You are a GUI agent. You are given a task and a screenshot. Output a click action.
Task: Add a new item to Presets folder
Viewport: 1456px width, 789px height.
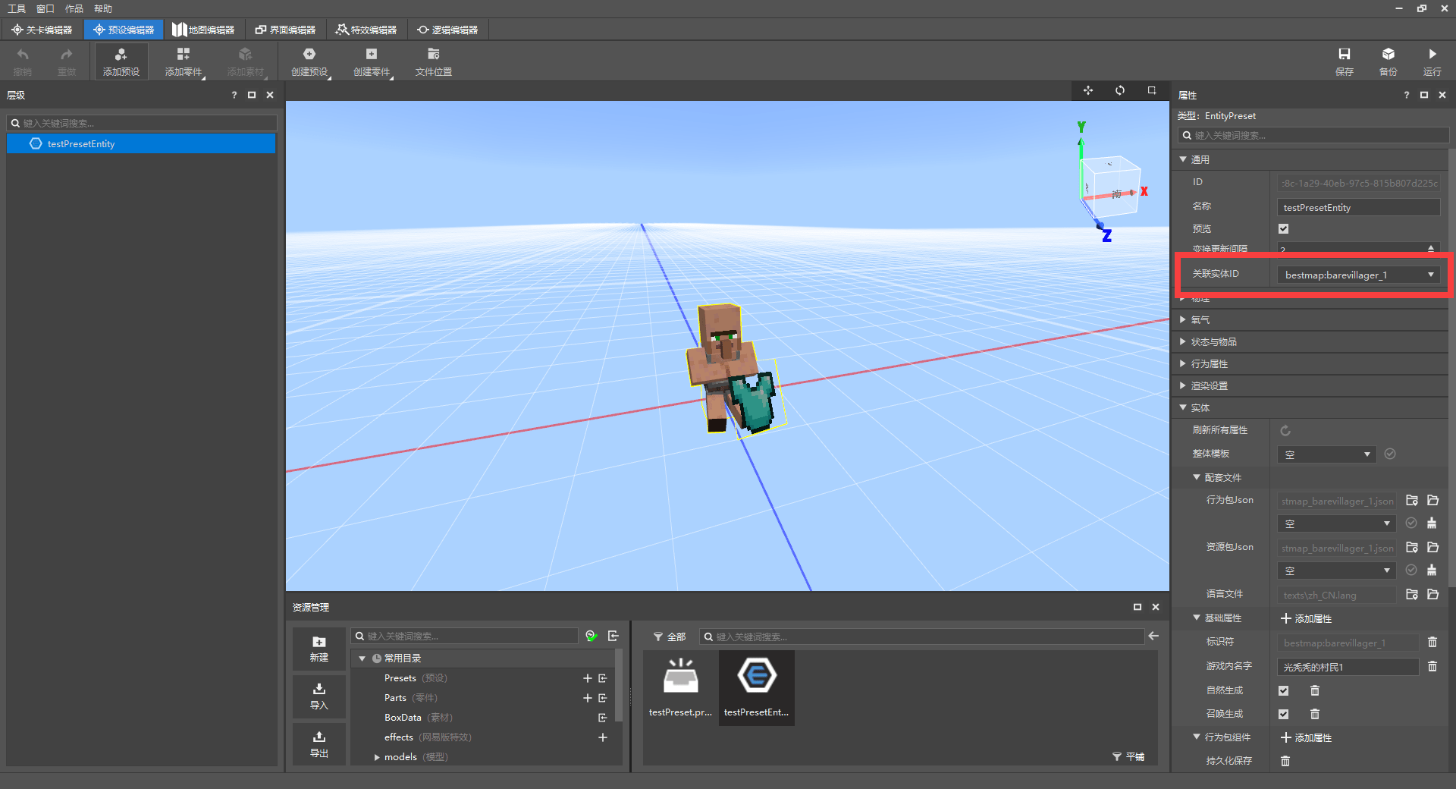coord(587,678)
